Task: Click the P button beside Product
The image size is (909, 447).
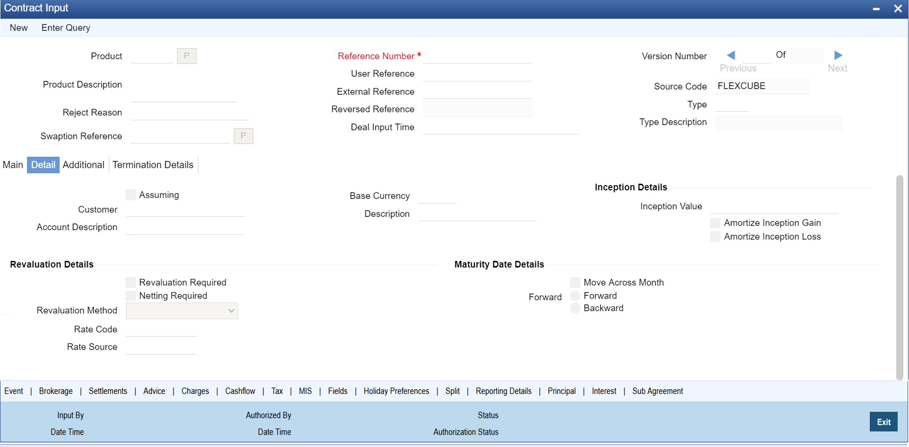Action: coord(186,56)
